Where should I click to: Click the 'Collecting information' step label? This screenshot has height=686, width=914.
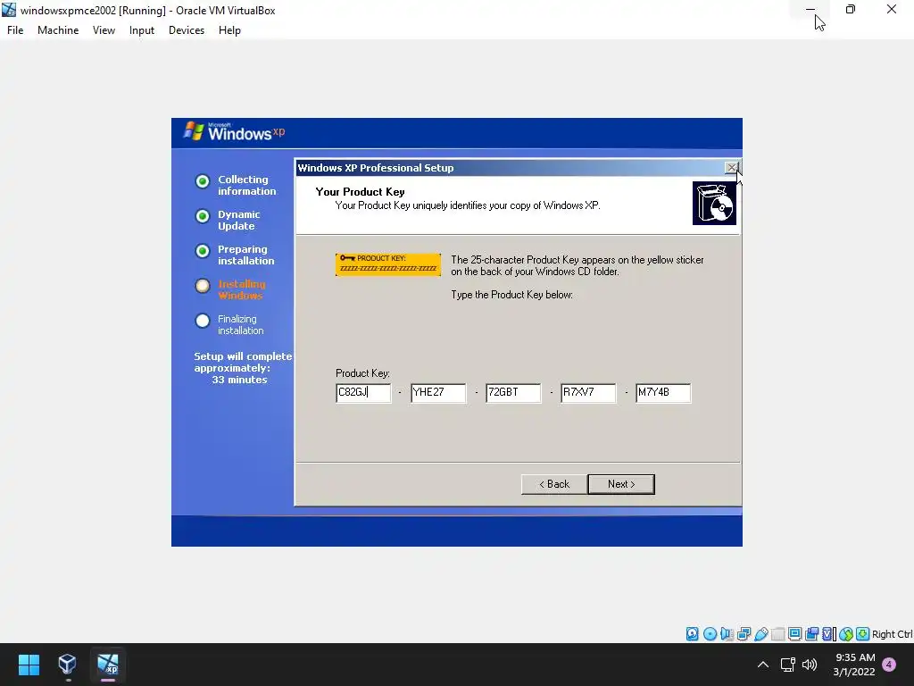247,186
